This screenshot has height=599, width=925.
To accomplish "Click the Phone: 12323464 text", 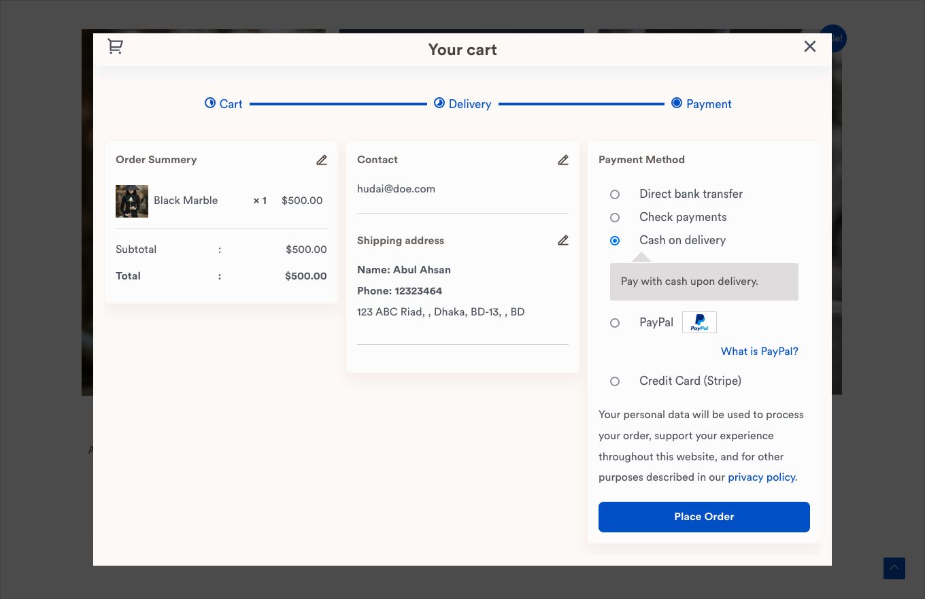I will point(400,291).
